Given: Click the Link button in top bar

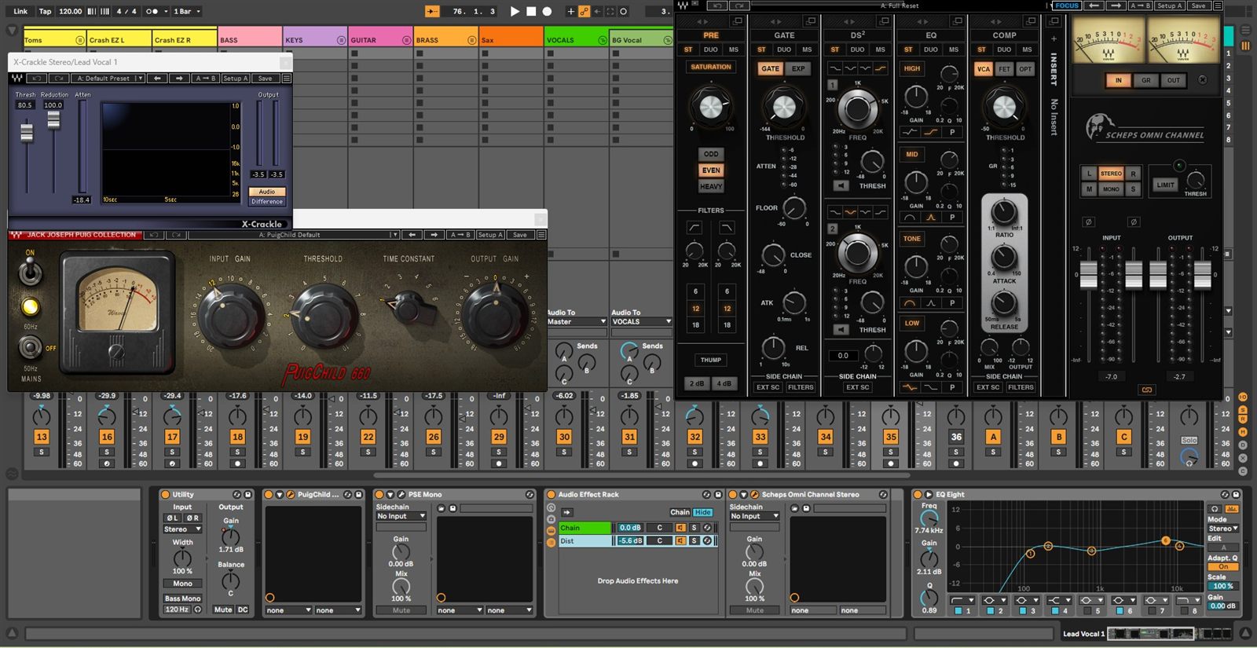Looking at the screenshot, I should pos(20,11).
